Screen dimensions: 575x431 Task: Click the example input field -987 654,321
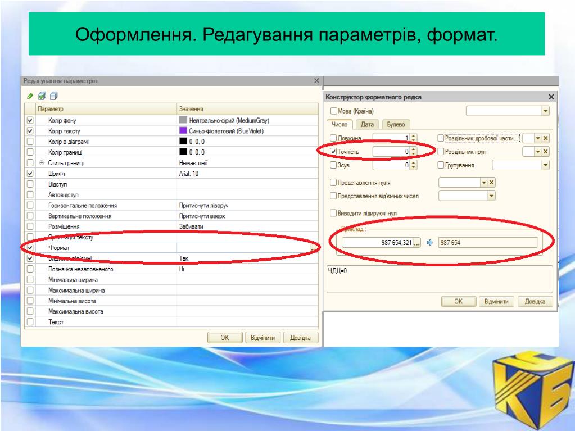(x=377, y=243)
